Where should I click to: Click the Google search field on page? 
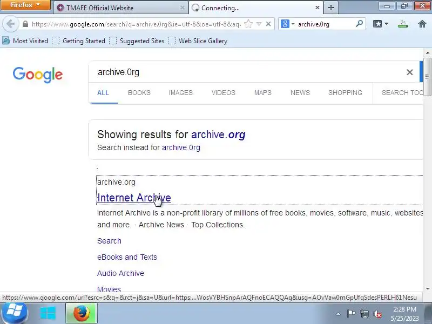(248, 72)
